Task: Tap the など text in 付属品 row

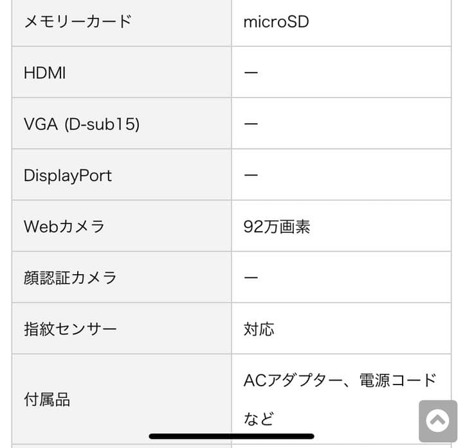Action: [259, 419]
